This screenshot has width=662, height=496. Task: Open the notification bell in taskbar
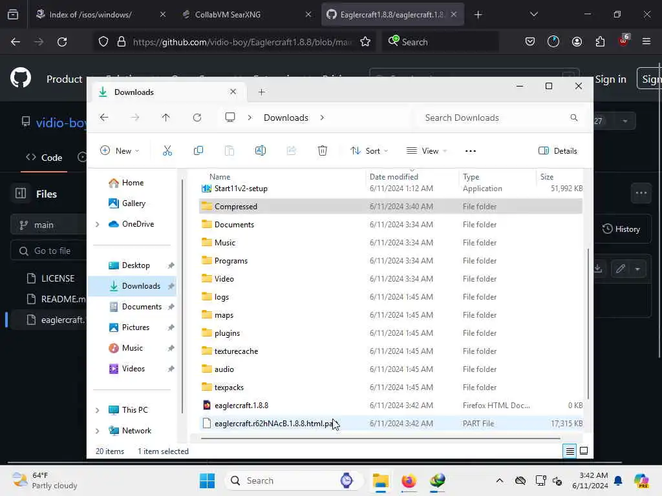(618, 480)
